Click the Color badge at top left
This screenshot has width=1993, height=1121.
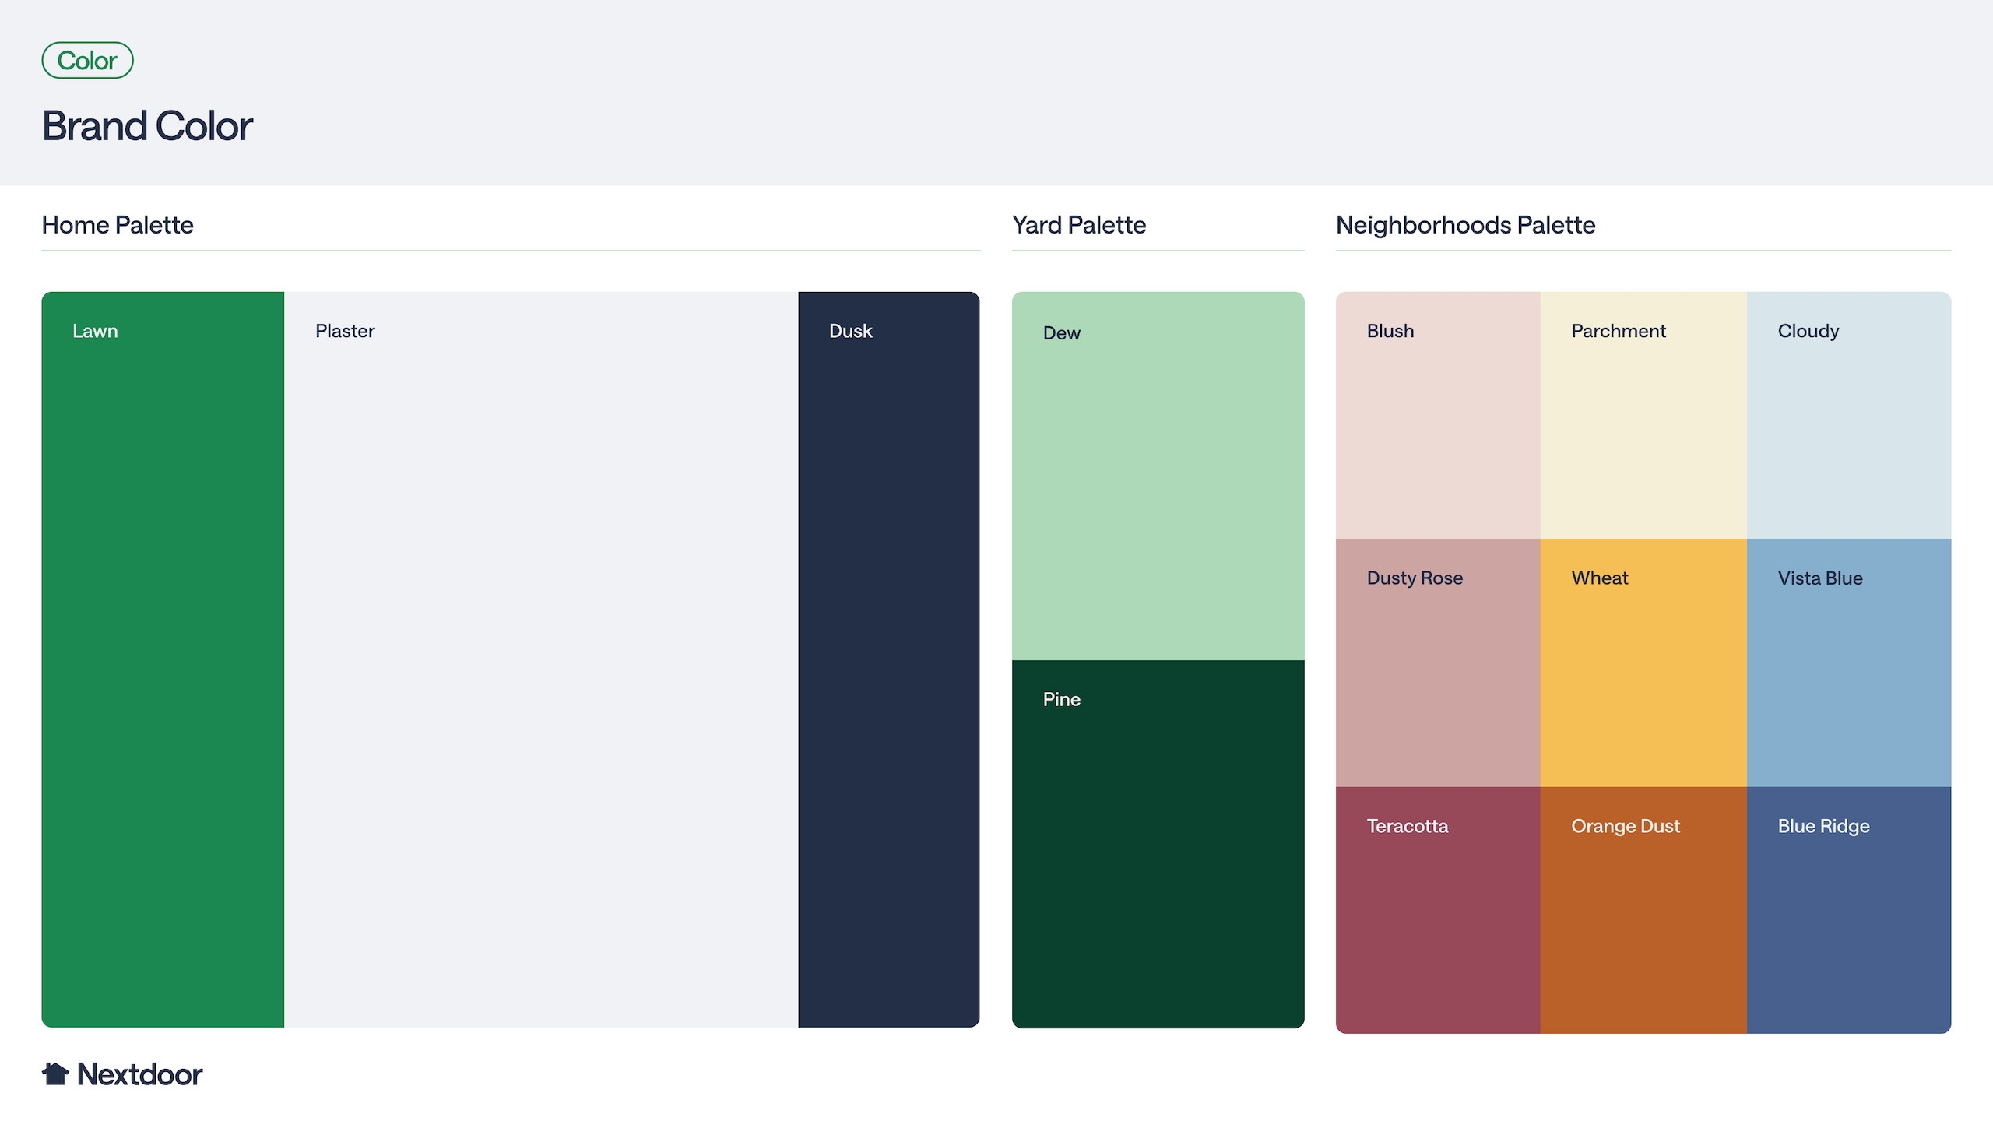86,60
